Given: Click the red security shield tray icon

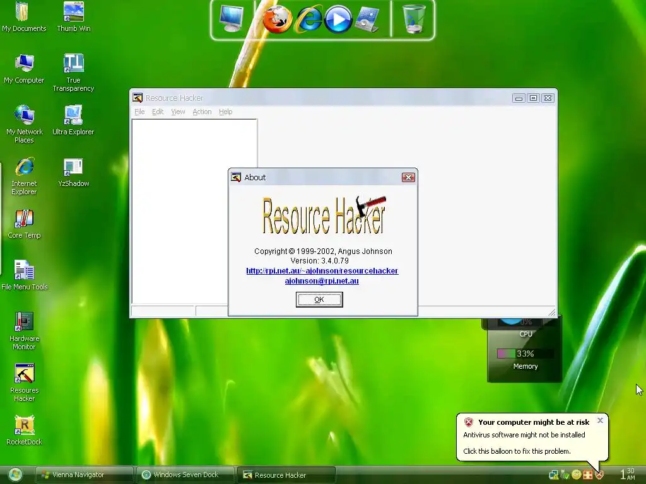Looking at the screenshot, I should point(599,475).
